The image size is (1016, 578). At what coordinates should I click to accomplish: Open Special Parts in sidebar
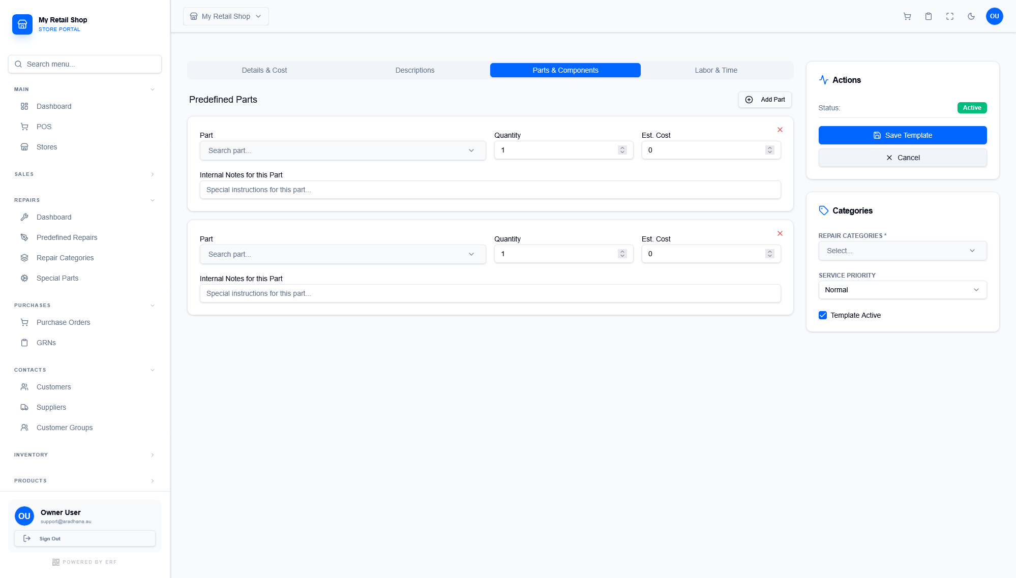85,278
